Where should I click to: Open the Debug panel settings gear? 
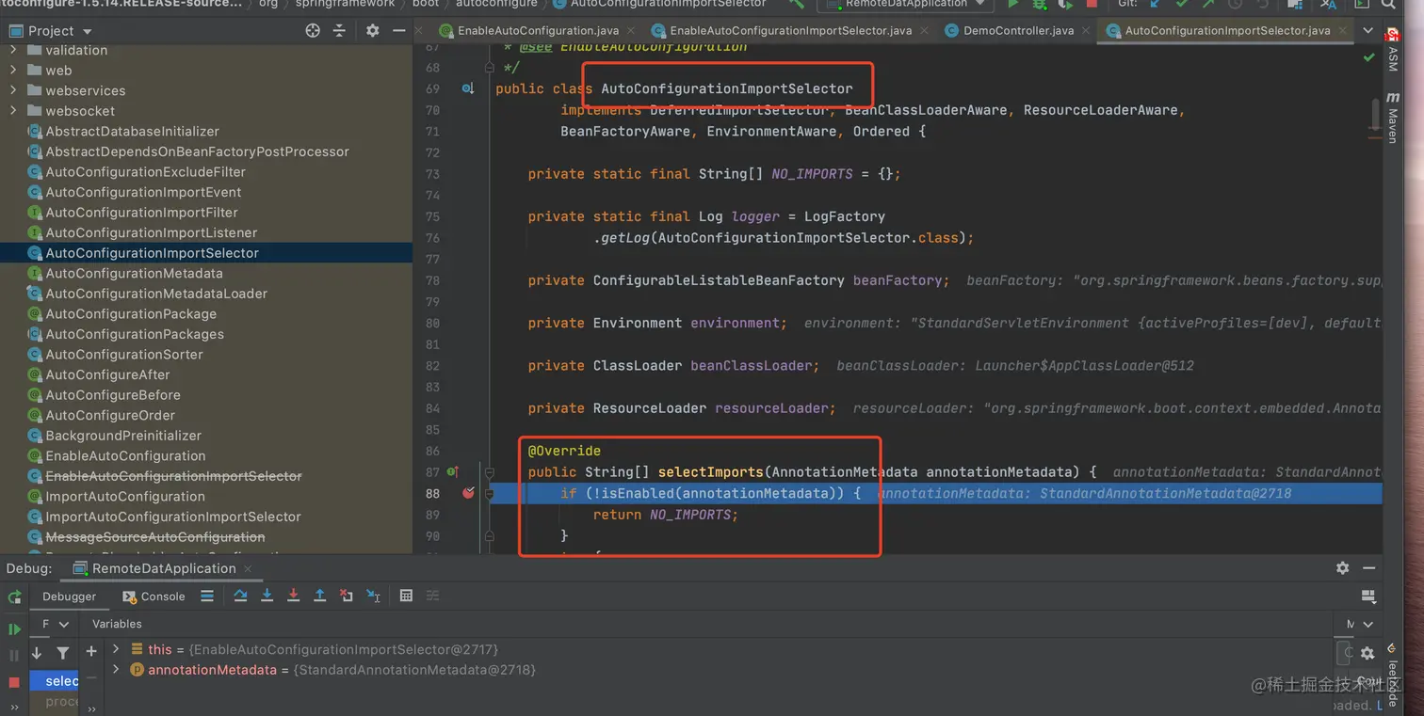point(1342,567)
